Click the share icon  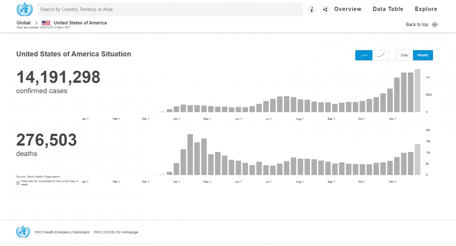pos(325,10)
